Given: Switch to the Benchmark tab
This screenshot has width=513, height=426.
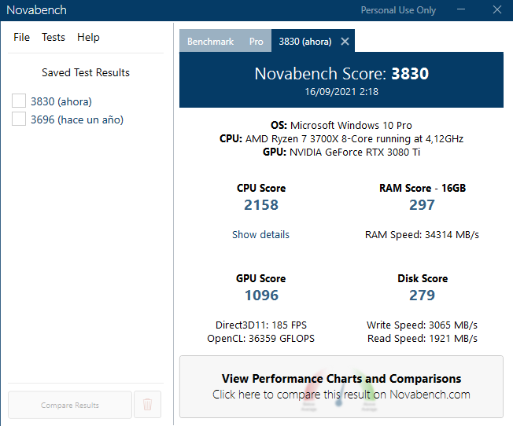Looking at the screenshot, I should [x=210, y=42].
